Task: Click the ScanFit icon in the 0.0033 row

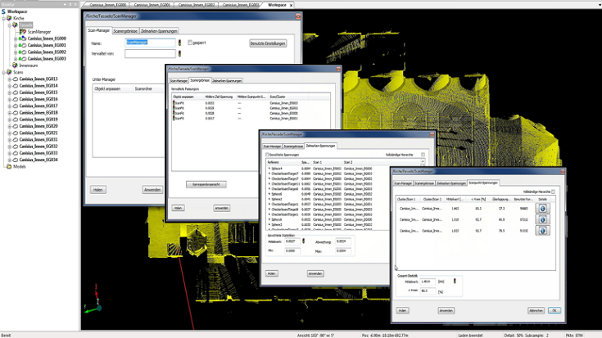Action: click(174, 103)
